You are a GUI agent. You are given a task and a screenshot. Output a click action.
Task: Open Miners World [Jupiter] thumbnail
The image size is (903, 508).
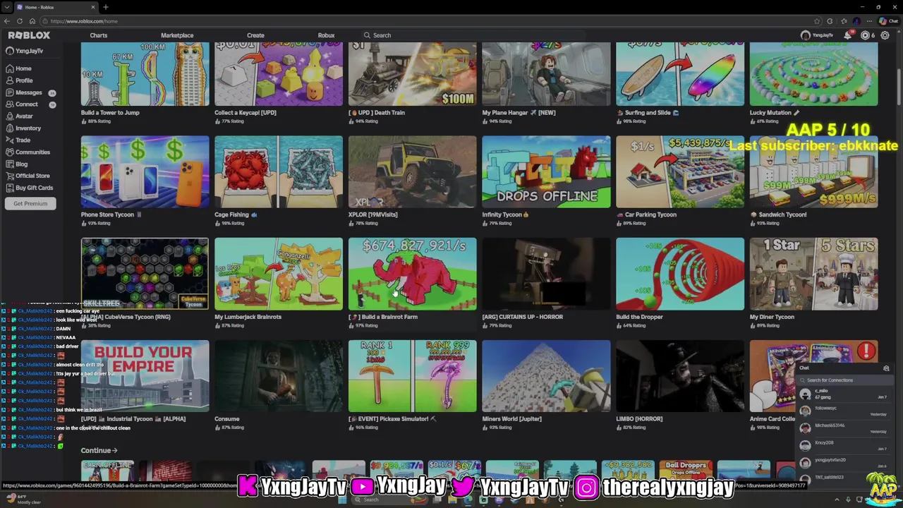point(546,376)
